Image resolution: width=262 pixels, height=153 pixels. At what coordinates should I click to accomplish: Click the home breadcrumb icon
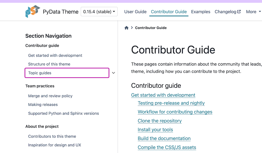point(127,28)
